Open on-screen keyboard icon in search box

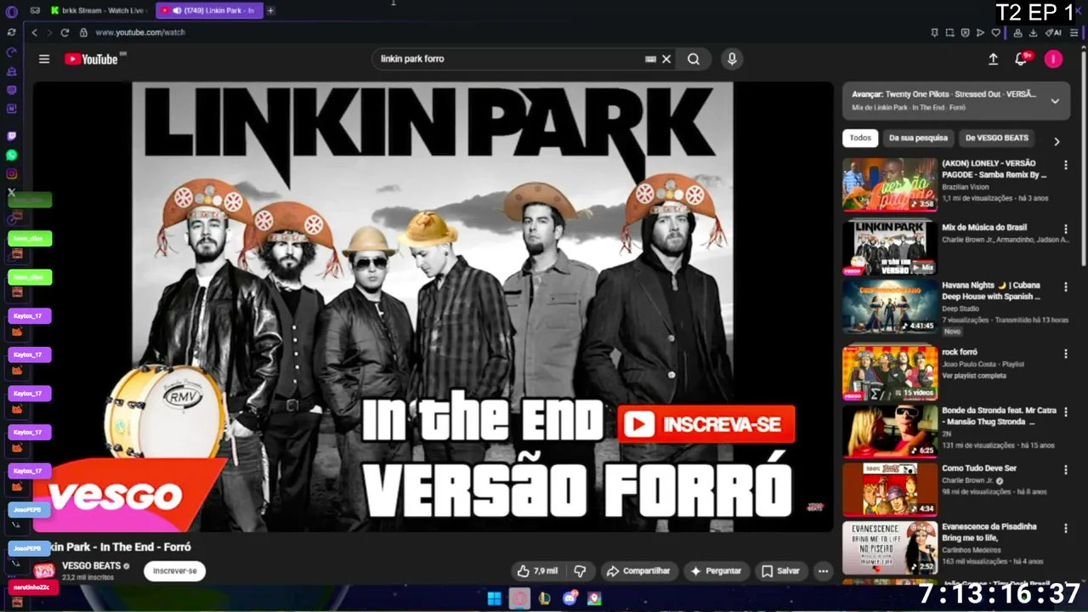[650, 59]
